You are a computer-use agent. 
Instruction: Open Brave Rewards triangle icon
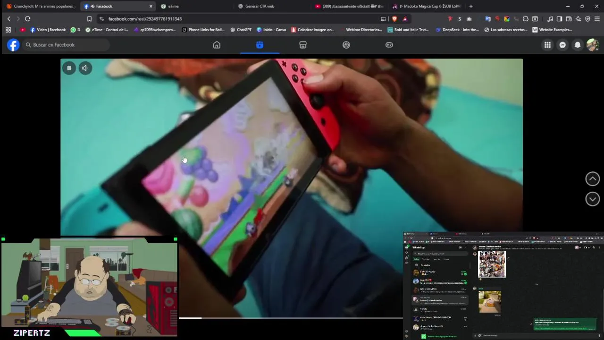click(x=405, y=19)
